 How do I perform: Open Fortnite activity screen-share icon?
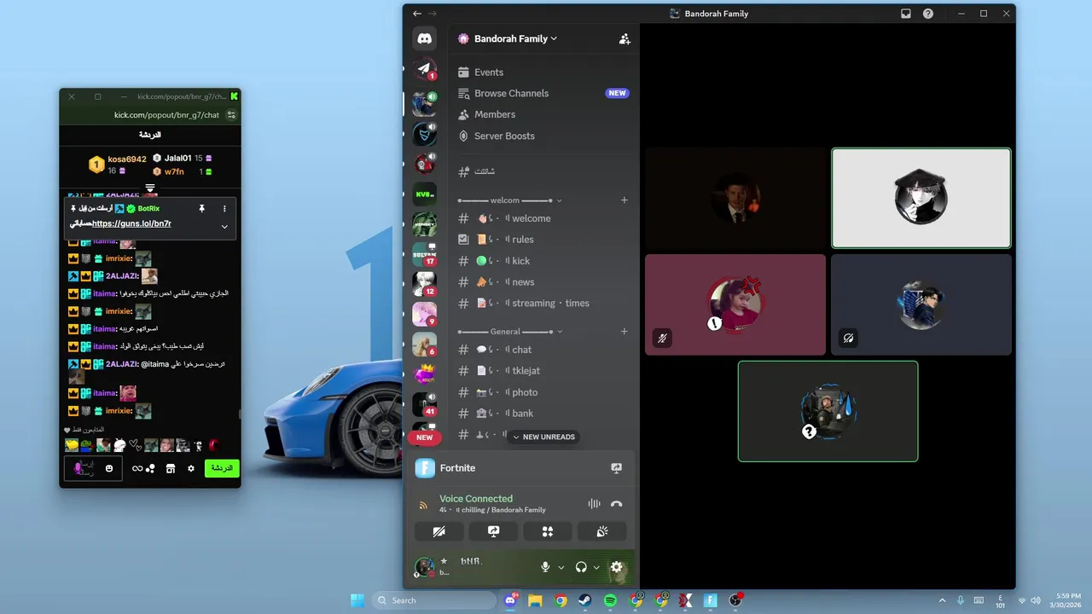pos(617,468)
